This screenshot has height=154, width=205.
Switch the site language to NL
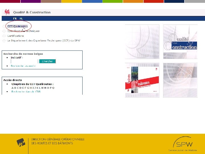21,19
